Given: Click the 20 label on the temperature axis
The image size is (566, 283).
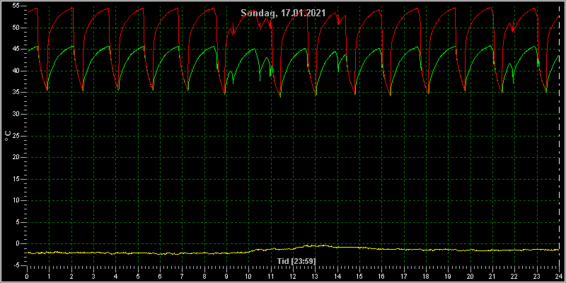Looking at the screenshot, I should [15, 157].
